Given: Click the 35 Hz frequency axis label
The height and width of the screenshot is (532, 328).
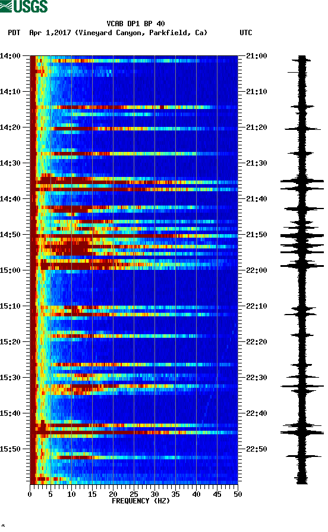Looking at the screenshot, I should 175,494.
